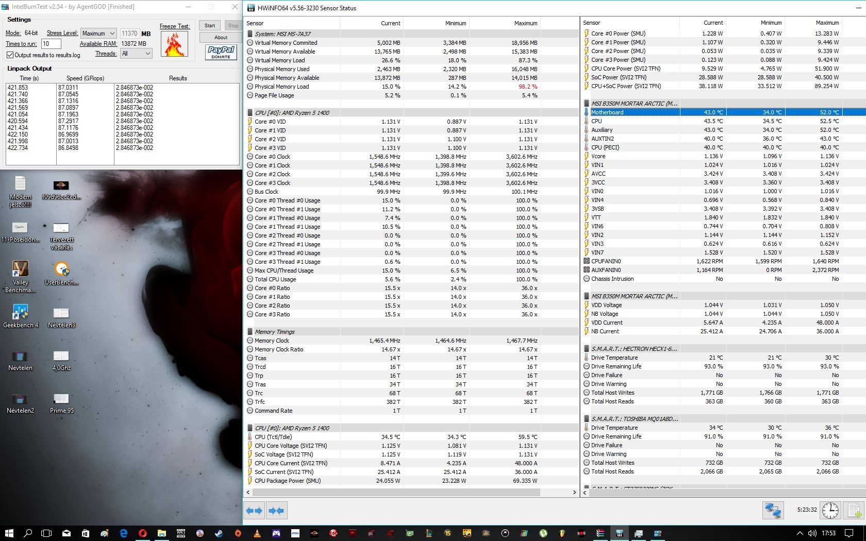Image resolution: width=866 pixels, height=541 pixels.
Task: Open Microsoft Edge from the taskbar
Action: click(x=123, y=533)
